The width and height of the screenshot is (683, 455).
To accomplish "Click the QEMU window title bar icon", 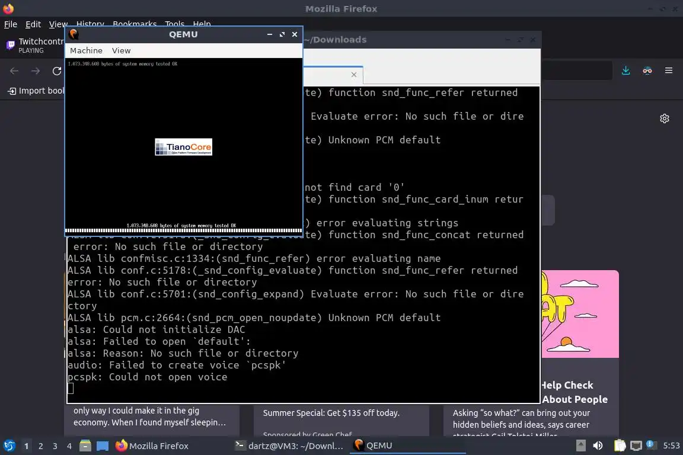I will (74, 34).
